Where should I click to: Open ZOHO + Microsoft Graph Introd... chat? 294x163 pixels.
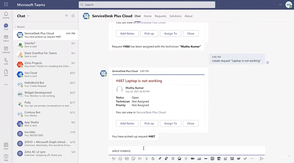[46, 144]
